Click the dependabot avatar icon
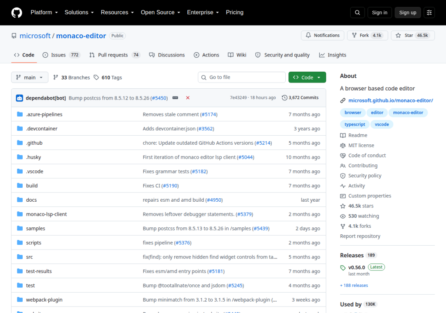The height and width of the screenshot is (313, 446). tap(19, 98)
